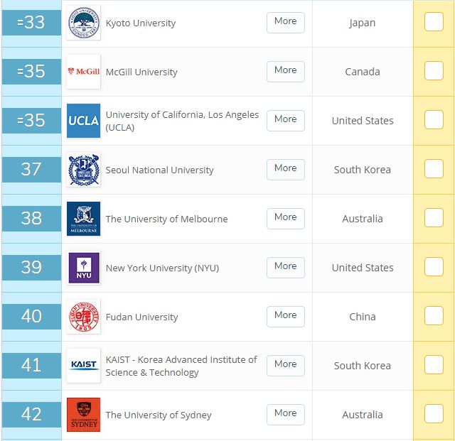Screen dimensions: 455x441
Task: Select the checkbox in the UCLA row
Action: point(434,120)
